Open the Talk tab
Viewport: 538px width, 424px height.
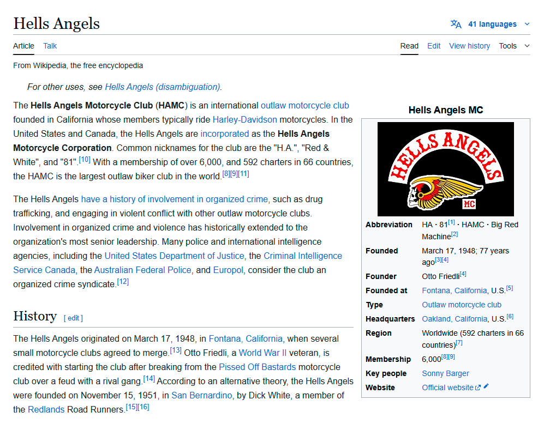[50, 46]
